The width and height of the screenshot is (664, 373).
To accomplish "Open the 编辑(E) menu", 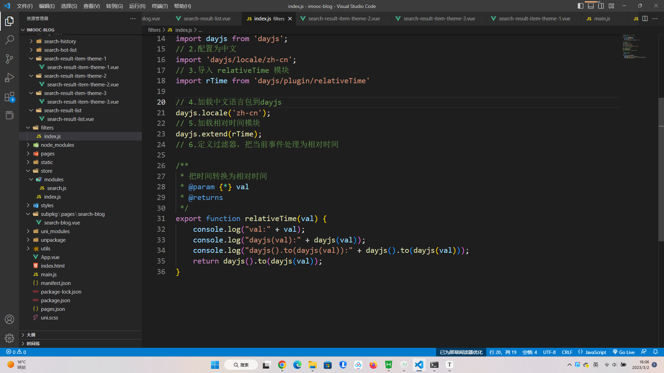I will tap(47, 6).
